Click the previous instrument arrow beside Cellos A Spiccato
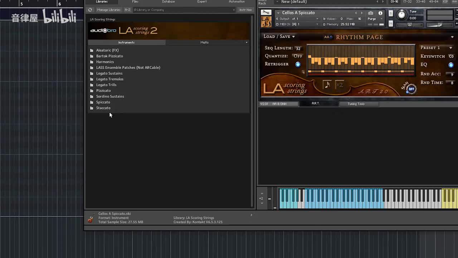The image size is (458, 258). coord(356,13)
